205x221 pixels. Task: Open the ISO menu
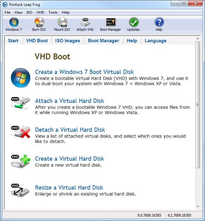29,13
